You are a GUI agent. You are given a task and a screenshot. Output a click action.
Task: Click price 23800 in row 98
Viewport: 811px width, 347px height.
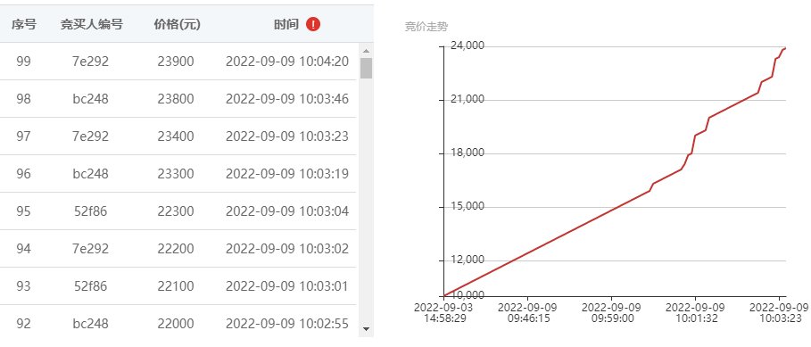pyautogui.click(x=176, y=99)
